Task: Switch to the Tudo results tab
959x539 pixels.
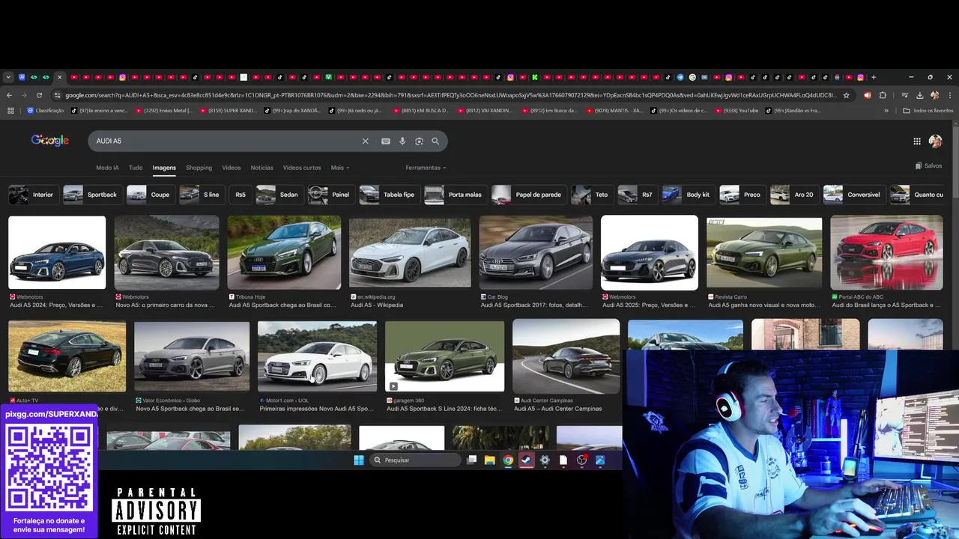Action: point(136,168)
